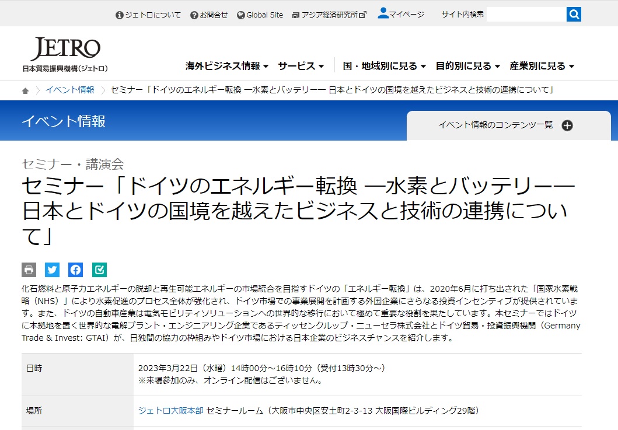This screenshot has width=618, height=430.
Task: Click the seminar title in breadcrumb
Action: 332,90
